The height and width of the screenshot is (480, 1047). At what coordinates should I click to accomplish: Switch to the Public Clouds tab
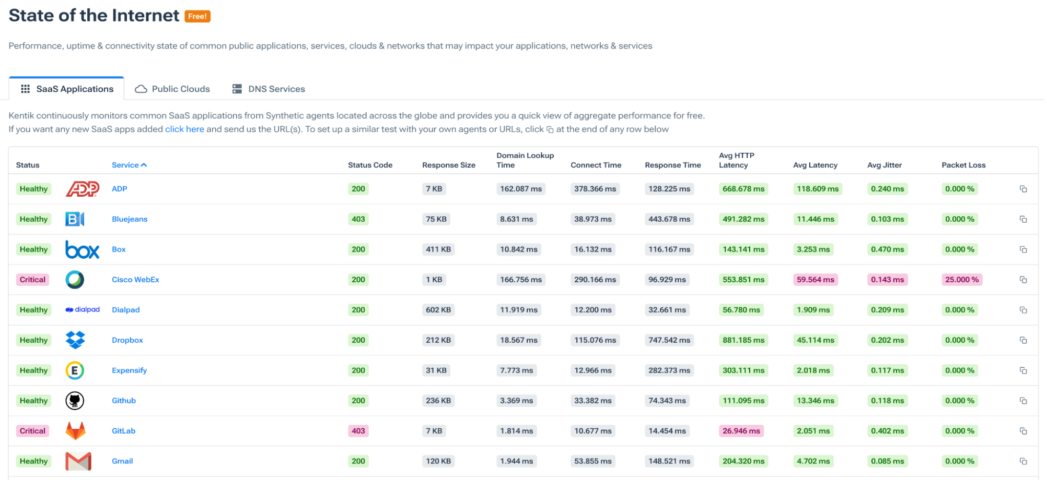point(172,89)
